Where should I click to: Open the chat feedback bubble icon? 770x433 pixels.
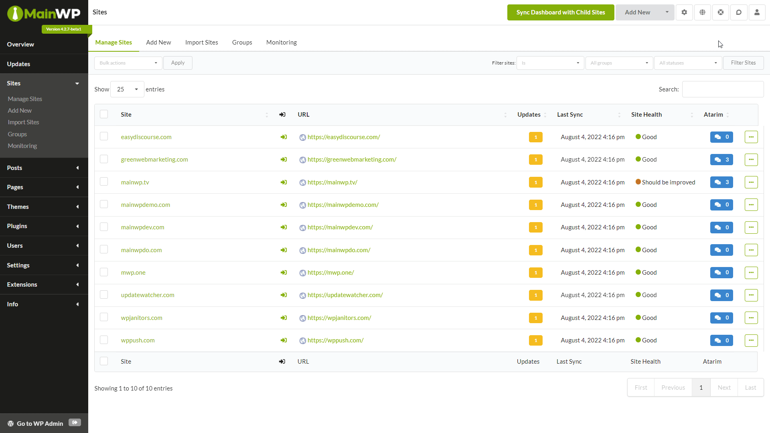(739, 12)
